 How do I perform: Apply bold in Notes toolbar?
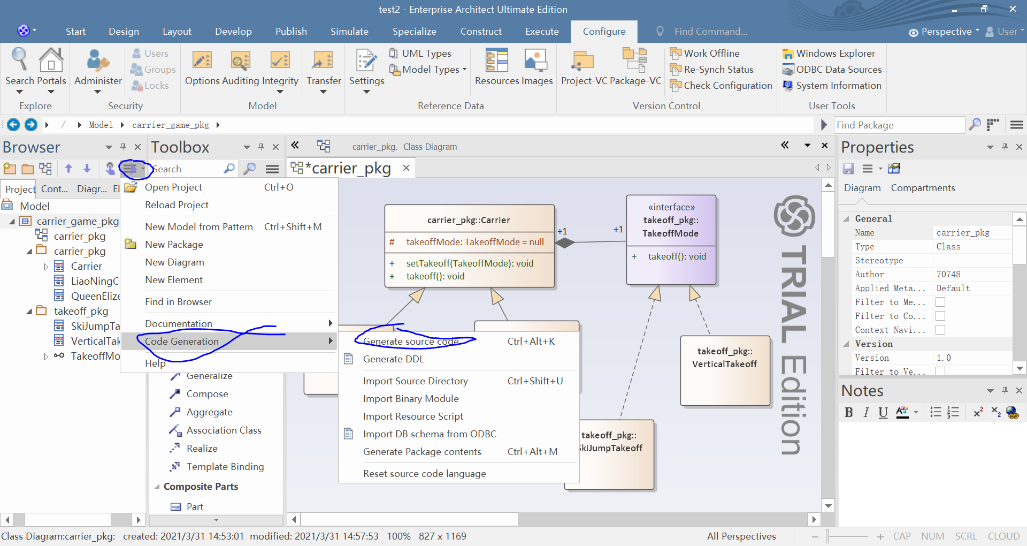848,412
